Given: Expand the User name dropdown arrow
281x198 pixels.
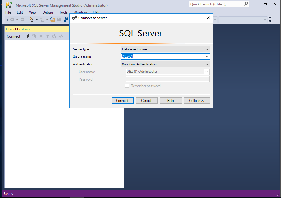Looking at the screenshot, I should click(207, 72).
